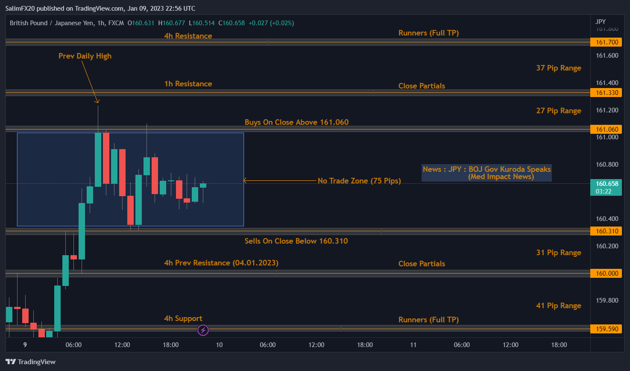Click the 37 Pip Range annotation
630x371 pixels.
pyautogui.click(x=558, y=68)
